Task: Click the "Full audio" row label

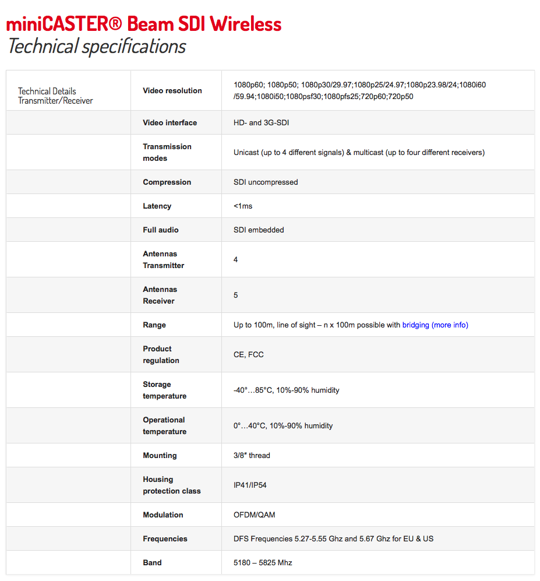Action: click(161, 230)
